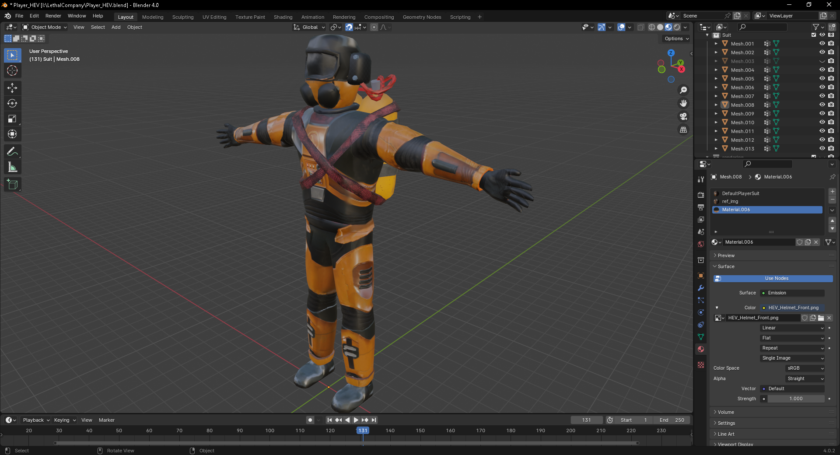The width and height of the screenshot is (840, 455).
Task: Toggle snapping magnet in header
Action: click(349, 27)
